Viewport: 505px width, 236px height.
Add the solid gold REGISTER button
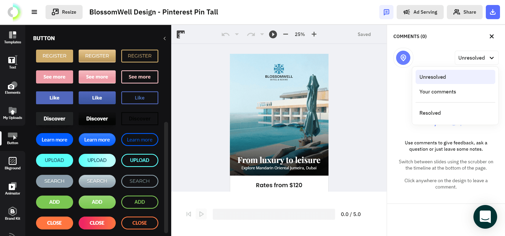pyautogui.click(x=54, y=56)
